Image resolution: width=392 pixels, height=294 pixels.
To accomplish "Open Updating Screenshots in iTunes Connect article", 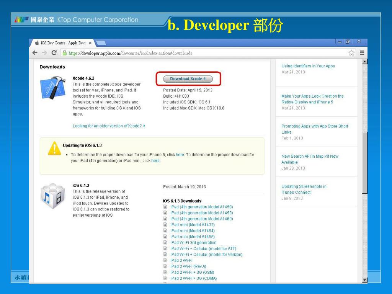I will point(304,189).
